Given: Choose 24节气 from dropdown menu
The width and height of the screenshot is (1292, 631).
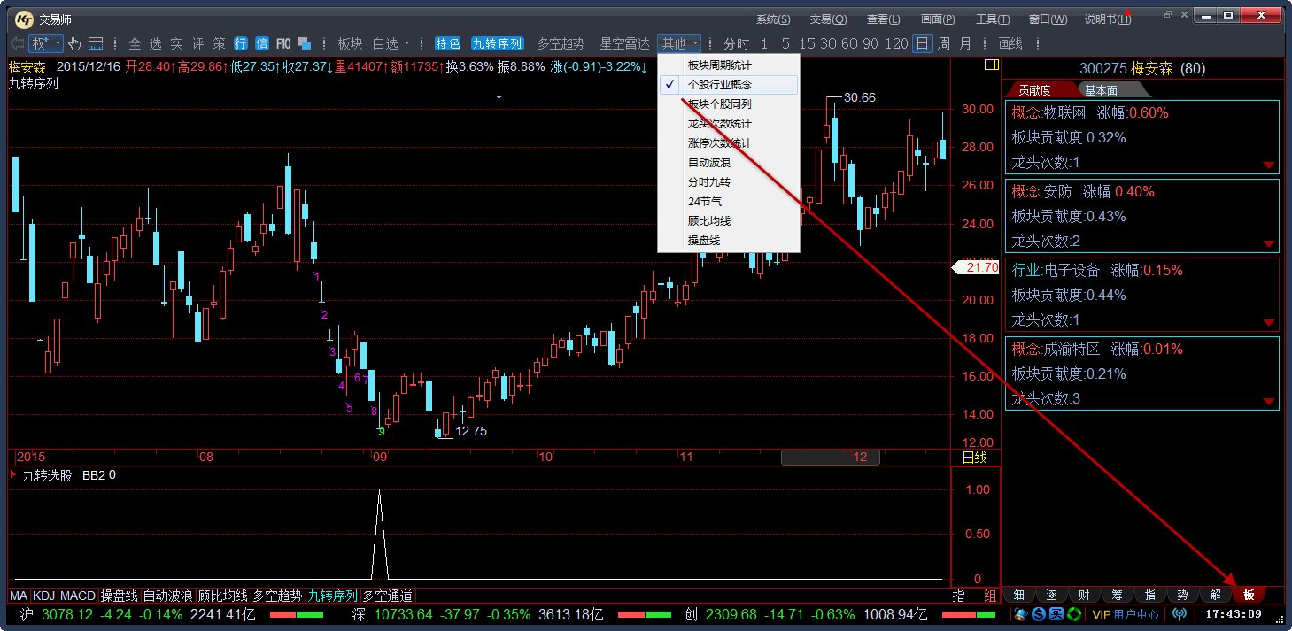Looking at the screenshot, I should [x=729, y=202].
